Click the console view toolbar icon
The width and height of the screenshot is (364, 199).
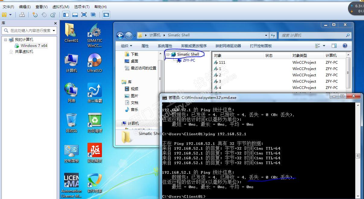[106, 15]
